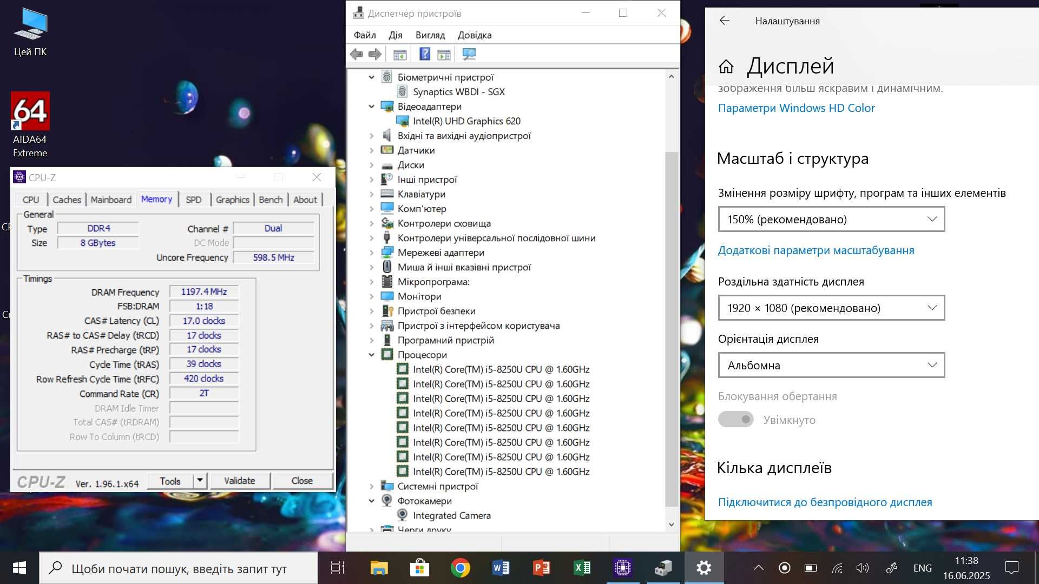Open the Wi-Fi network tray icon
This screenshot has width=1039, height=584.
pos(837,568)
